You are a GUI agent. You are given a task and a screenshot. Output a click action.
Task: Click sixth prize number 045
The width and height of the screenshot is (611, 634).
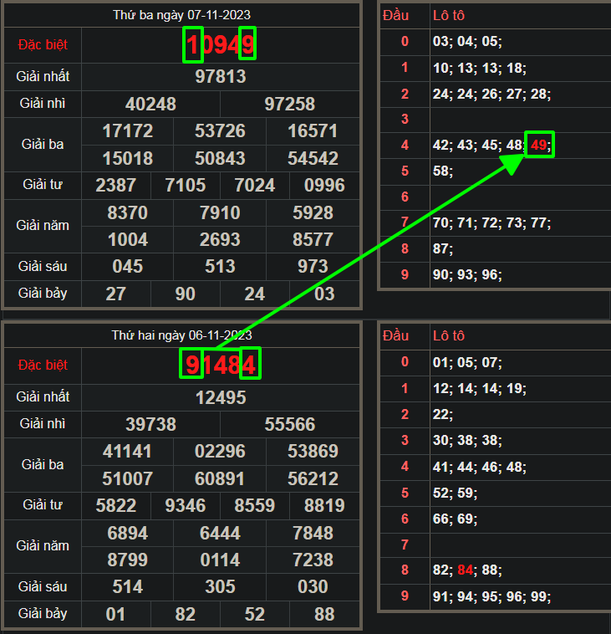[127, 267]
